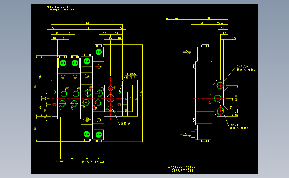Select the "155" vertical height dimension
The width and height of the screenshot is (289, 178).
click(141, 93)
